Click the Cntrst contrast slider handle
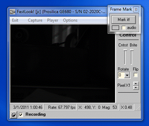 coord(125,50)
